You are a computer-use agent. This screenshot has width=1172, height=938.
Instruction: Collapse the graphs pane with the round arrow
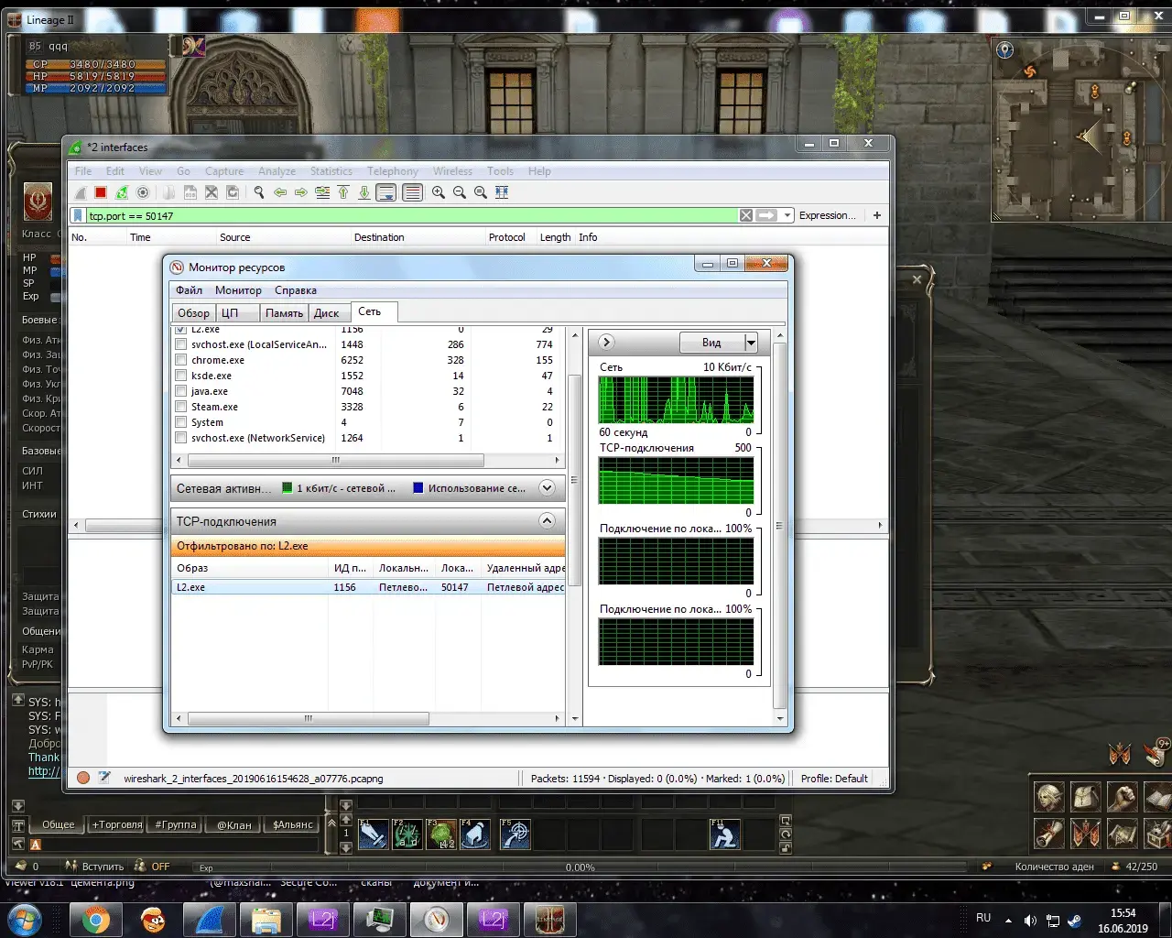point(606,342)
